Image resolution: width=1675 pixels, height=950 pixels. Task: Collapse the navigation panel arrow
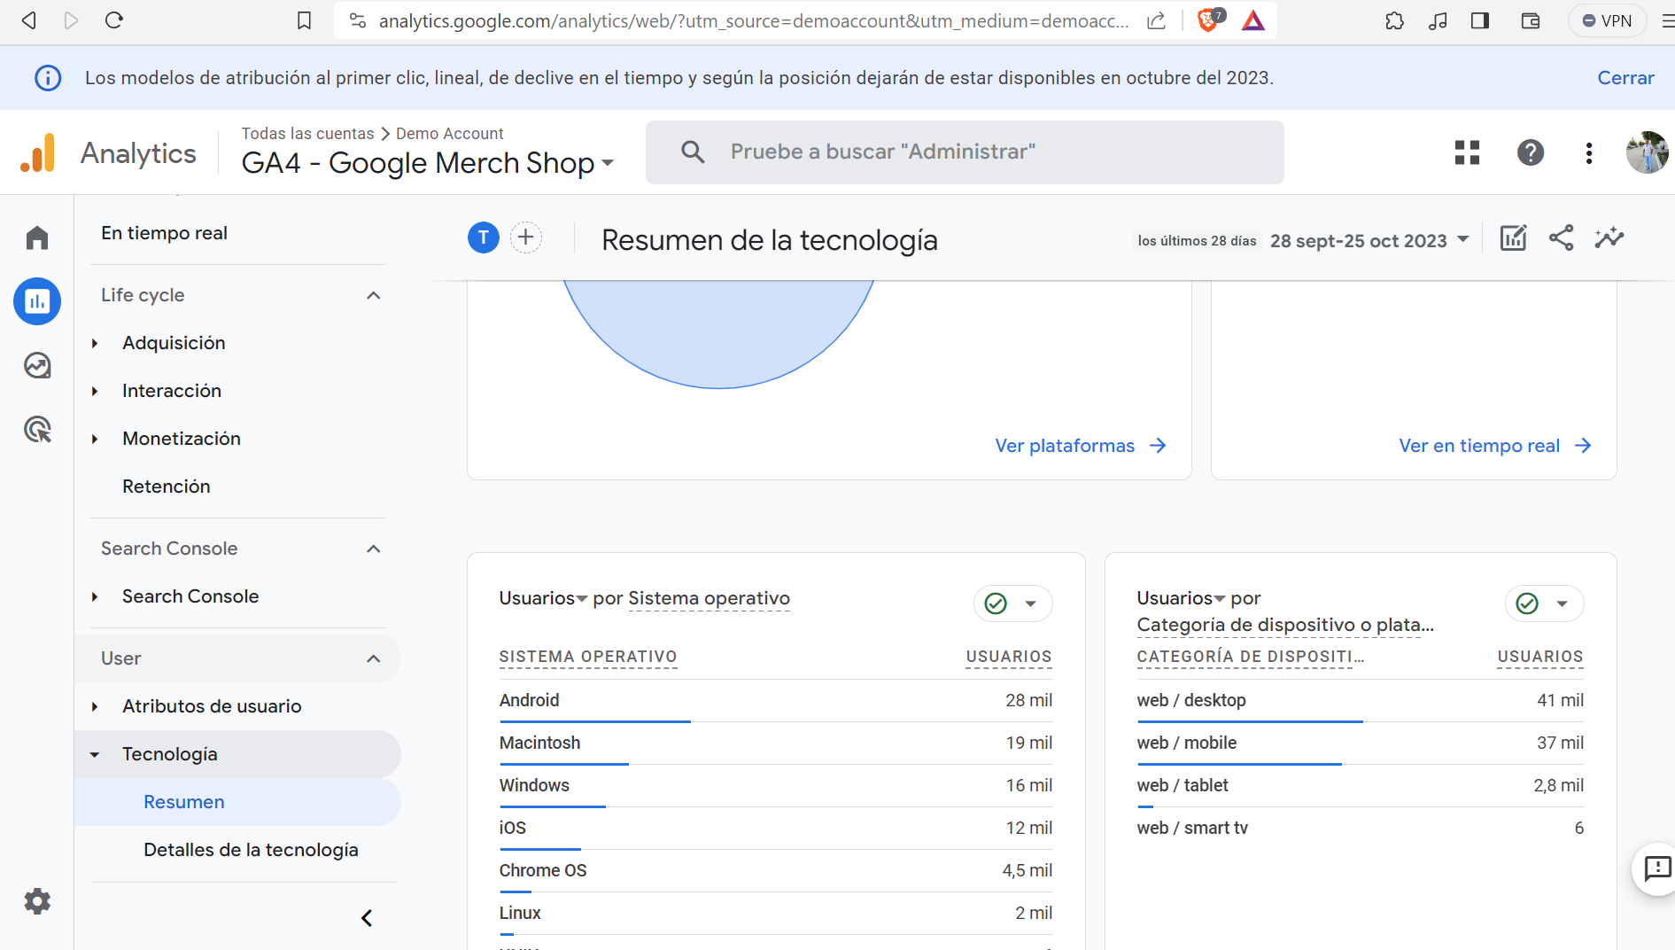click(367, 918)
